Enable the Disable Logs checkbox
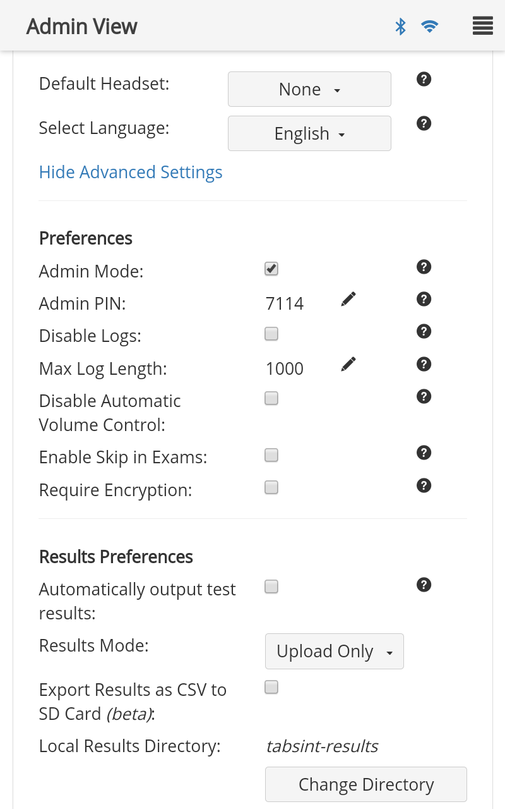The height and width of the screenshot is (809, 505). click(271, 334)
